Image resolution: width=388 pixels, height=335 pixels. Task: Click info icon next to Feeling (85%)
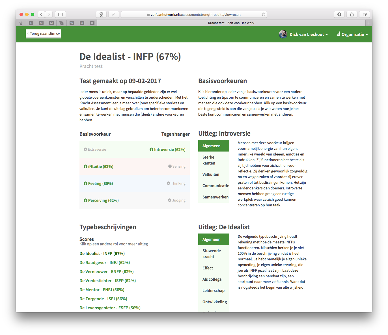85,183
